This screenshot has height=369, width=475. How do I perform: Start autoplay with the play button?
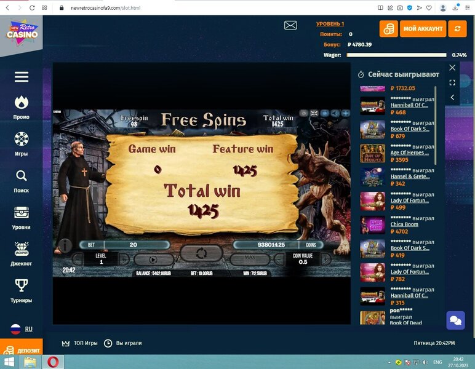[154, 260]
